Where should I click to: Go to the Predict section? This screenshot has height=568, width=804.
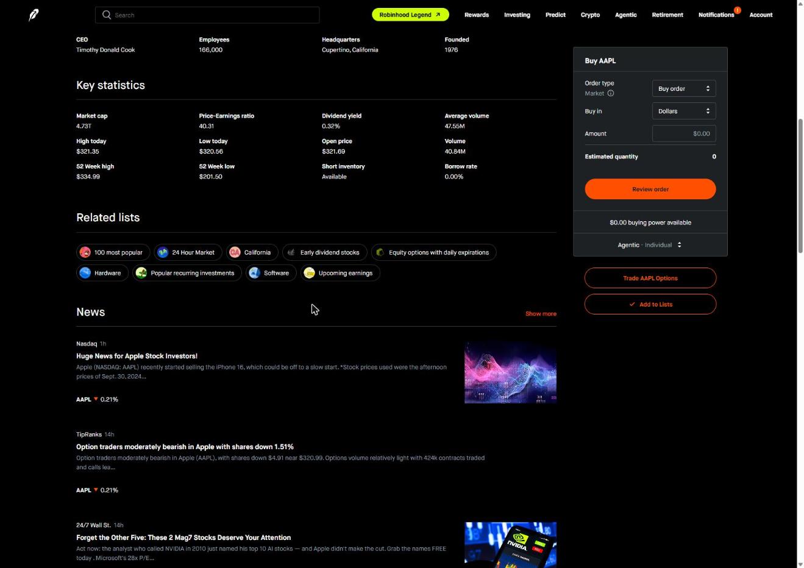(555, 15)
